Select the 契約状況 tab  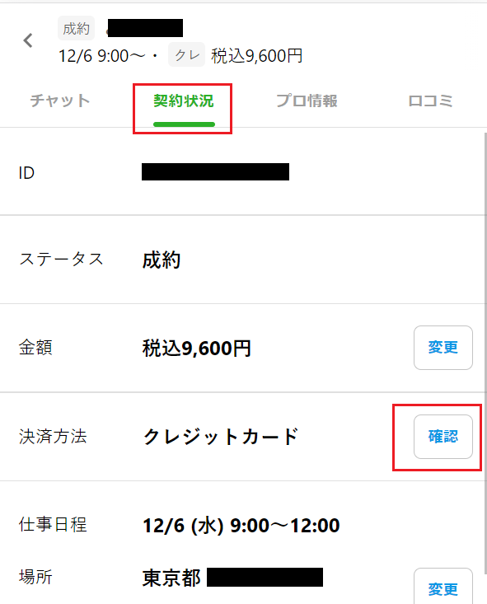click(x=184, y=101)
